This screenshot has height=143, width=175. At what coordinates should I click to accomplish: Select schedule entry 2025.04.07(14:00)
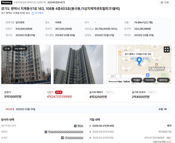pos(103,132)
